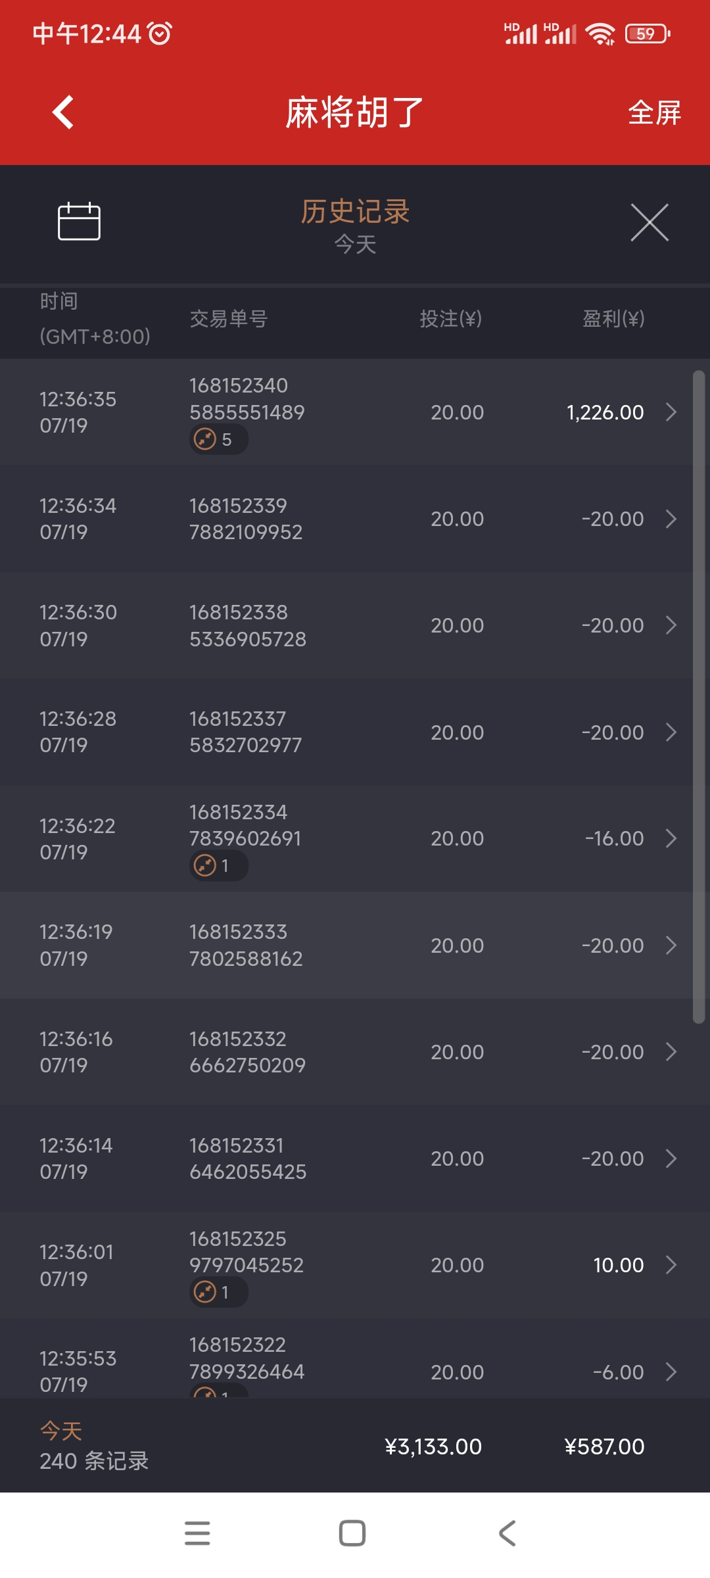Image resolution: width=710 pixels, height=1578 pixels.
Task: Close the history records panel
Action: 649,222
